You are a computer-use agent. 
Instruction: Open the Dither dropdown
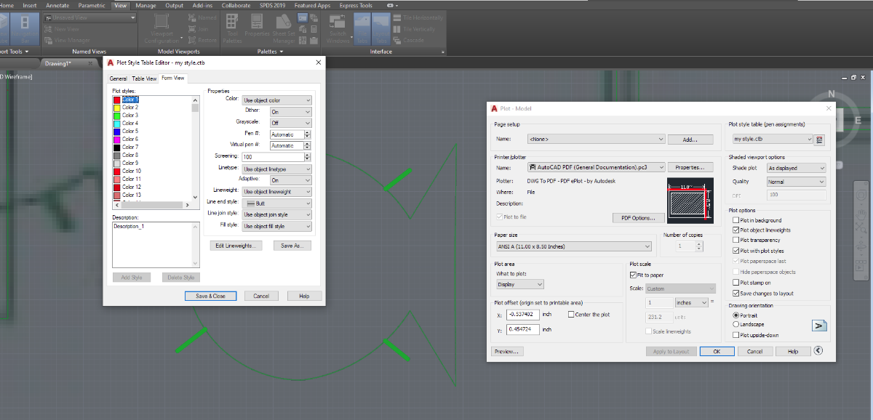pos(290,112)
